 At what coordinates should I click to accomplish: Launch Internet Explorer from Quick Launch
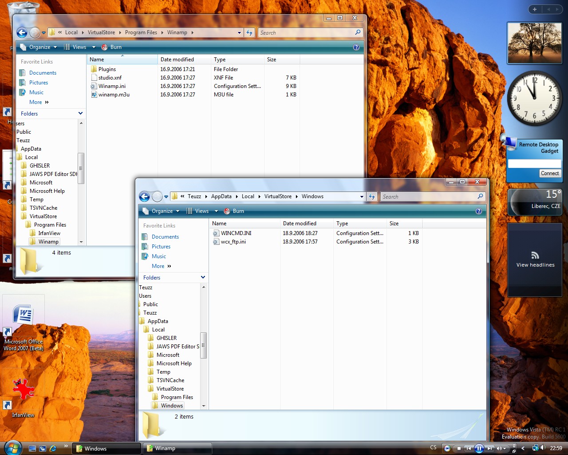53,448
